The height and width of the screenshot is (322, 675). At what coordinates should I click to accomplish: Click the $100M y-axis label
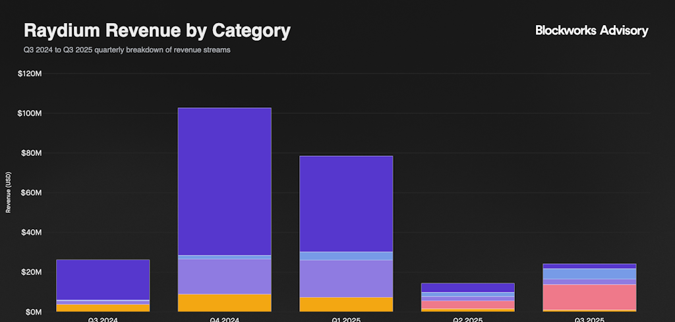30,113
